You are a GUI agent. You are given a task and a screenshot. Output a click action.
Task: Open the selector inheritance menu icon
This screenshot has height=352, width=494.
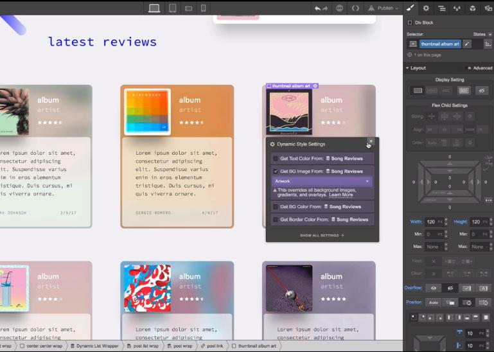[x=488, y=44]
